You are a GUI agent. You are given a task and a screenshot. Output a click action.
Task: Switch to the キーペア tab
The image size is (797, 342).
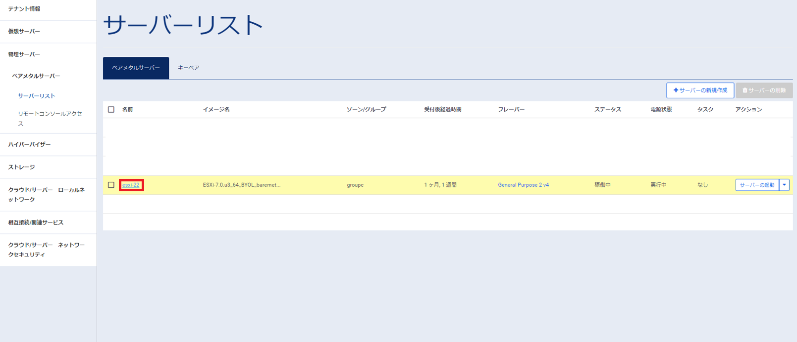(189, 68)
